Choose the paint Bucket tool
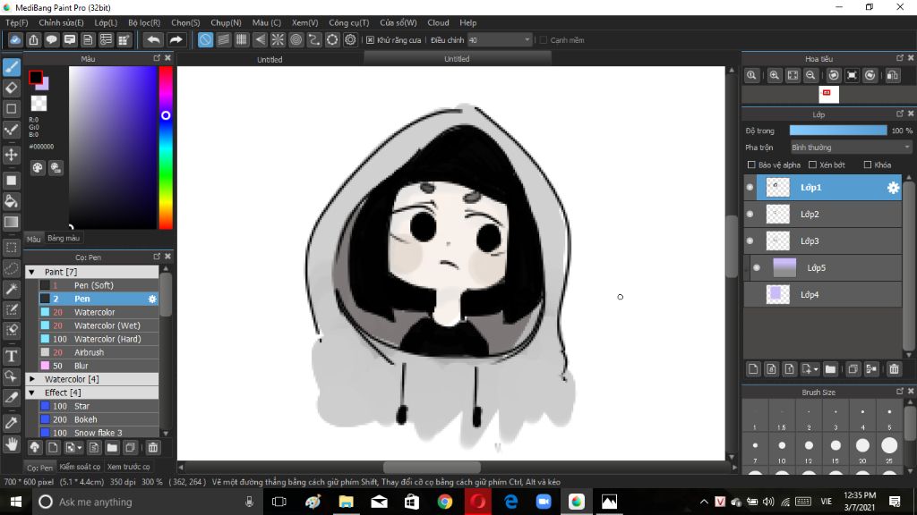Screen dimensions: 917x515 pyautogui.click(x=12, y=201)
